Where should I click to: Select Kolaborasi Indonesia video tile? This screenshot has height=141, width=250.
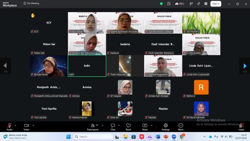coord(87,44)
